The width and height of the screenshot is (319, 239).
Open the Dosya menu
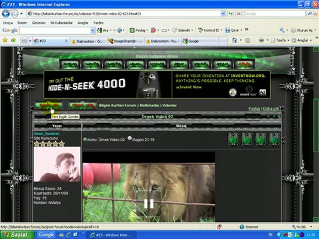pos(8,23)
